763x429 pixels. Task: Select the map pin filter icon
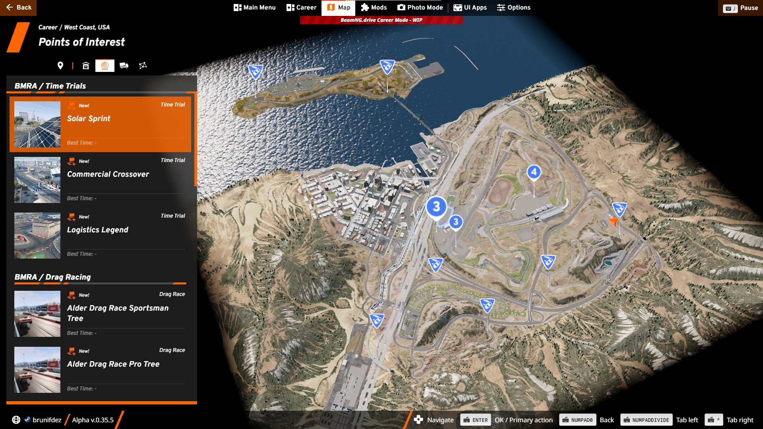60,66
